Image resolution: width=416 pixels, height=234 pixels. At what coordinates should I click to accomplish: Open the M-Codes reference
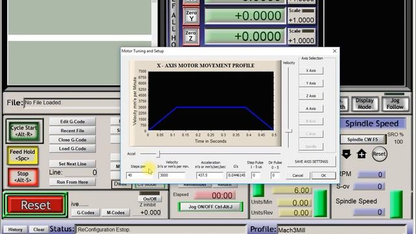coord(116,213)
